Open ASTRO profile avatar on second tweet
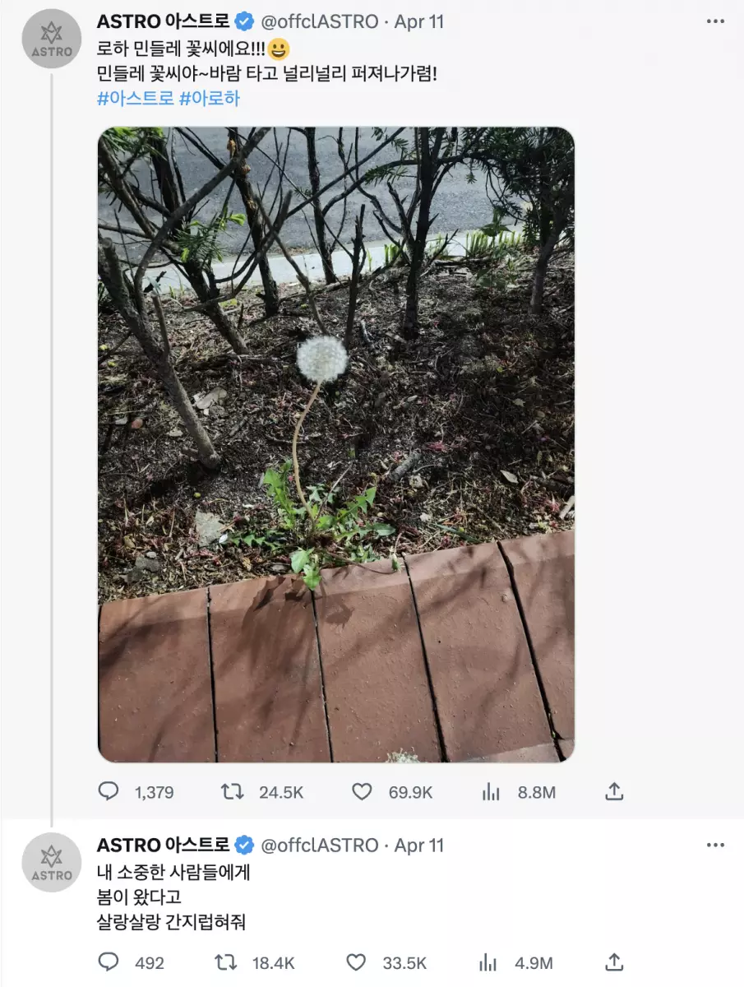744x987 pixels. (52, 862)
